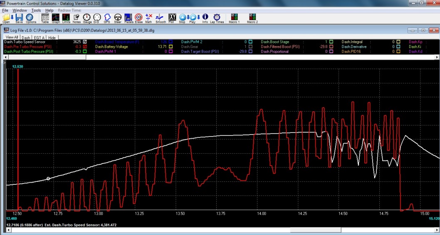Click the Hide tab button
Screen dimensions: 440x235
click(x=52, y=37)
